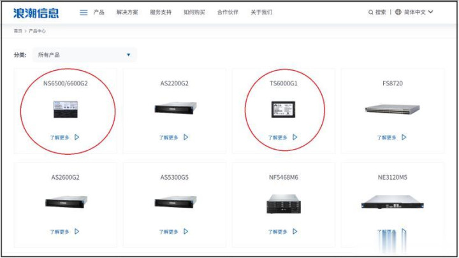
Task: Click the TS6000G1 product title
Action: coord(283,83)
